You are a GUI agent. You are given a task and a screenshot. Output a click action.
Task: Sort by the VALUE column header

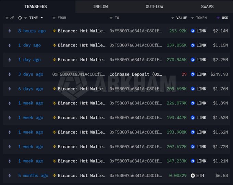[x=182, y=18]
